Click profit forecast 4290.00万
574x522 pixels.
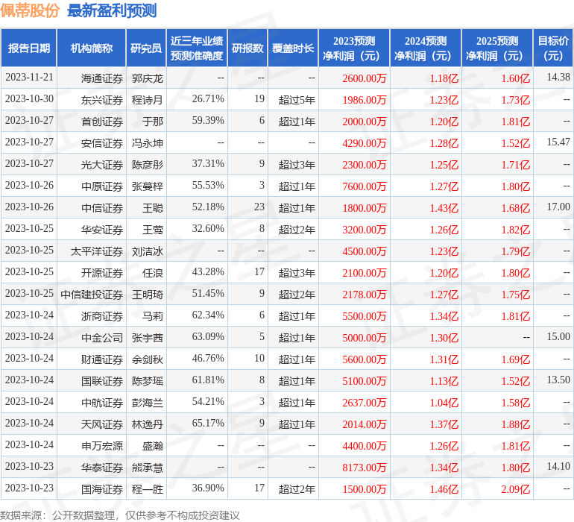(365, 143)
